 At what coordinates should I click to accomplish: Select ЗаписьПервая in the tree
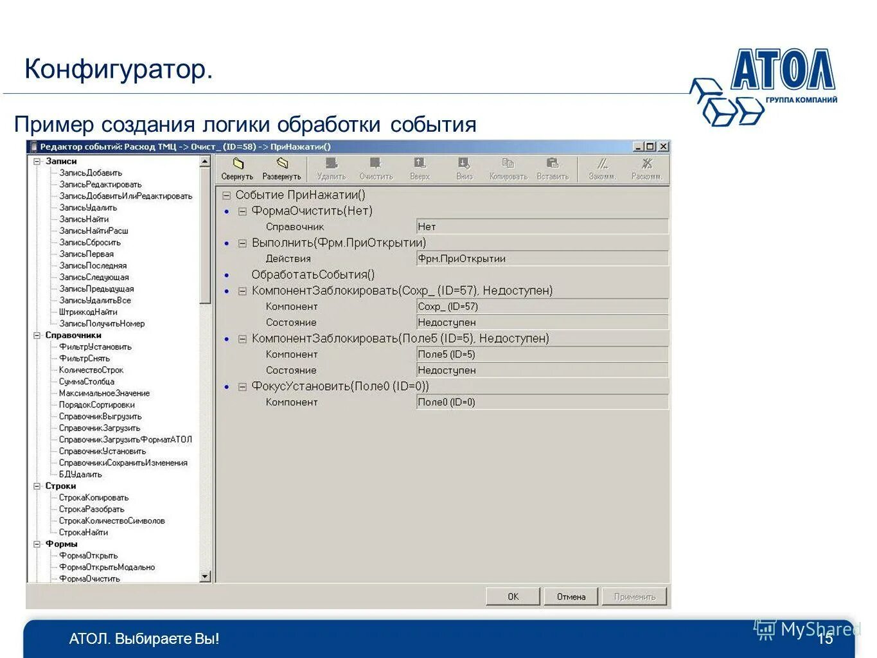coord(86,254)
